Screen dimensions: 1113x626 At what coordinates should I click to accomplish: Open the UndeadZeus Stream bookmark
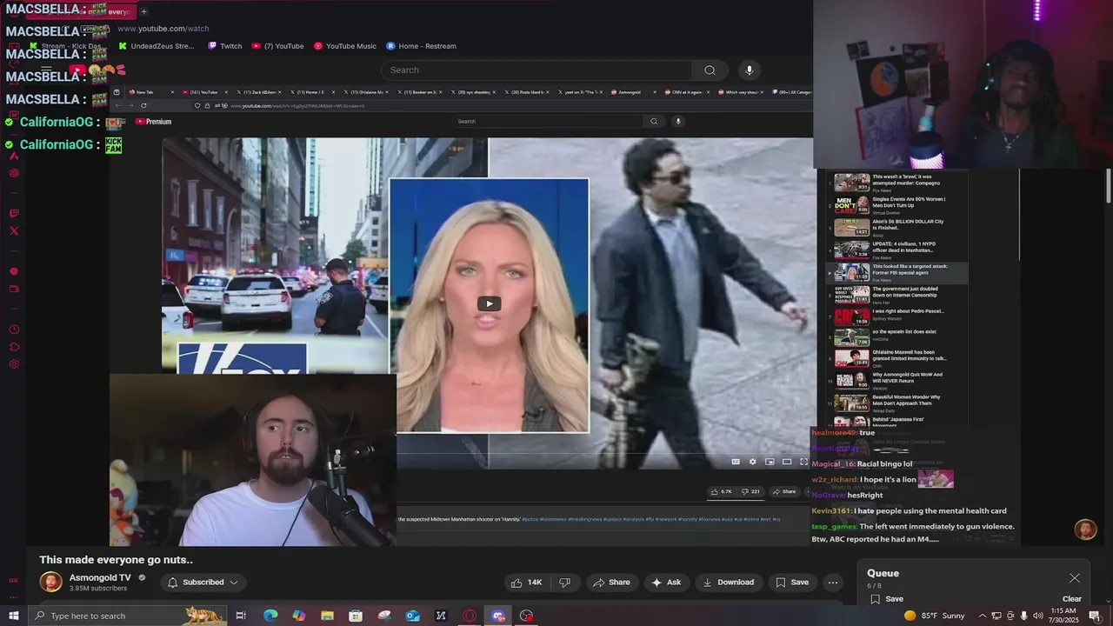pos(157,46)
